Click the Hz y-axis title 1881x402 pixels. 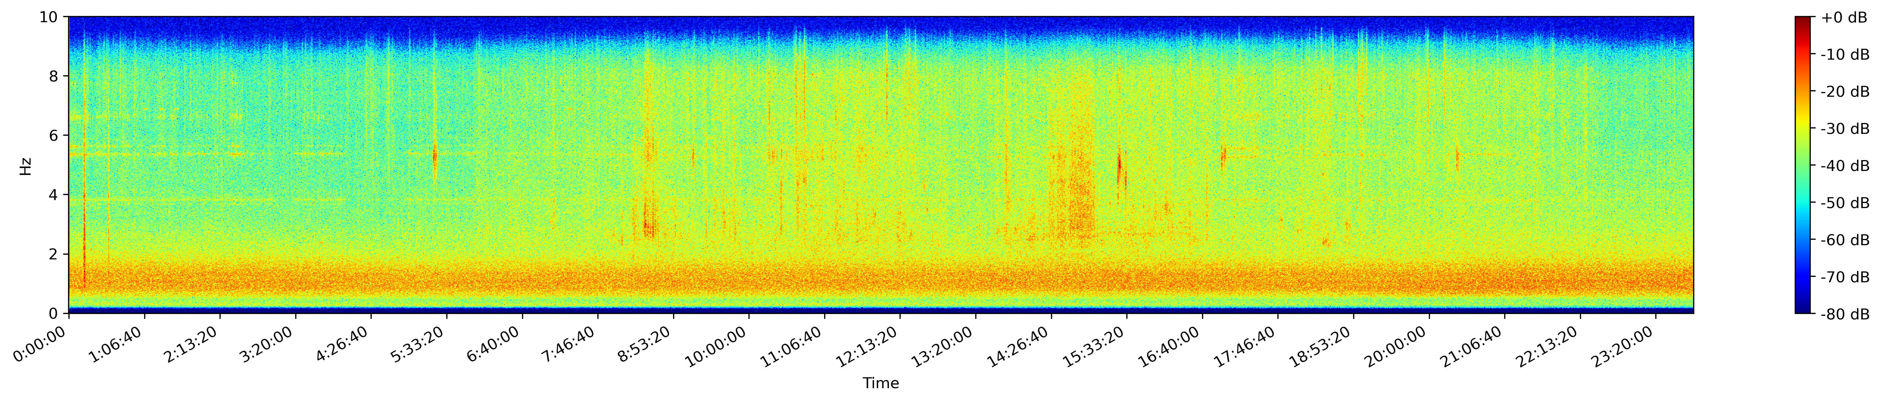tap(25, 166)
